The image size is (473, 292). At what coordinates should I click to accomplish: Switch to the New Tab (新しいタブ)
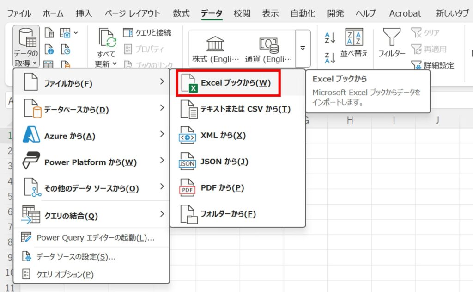pyautogui.click(x=452, y=13)
